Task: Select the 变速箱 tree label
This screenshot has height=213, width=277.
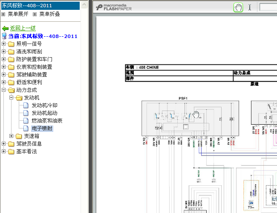Action: 32,136
